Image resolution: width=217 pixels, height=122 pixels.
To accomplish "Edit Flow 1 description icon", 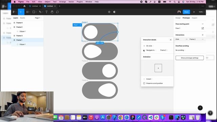I will tap(203, 28).
